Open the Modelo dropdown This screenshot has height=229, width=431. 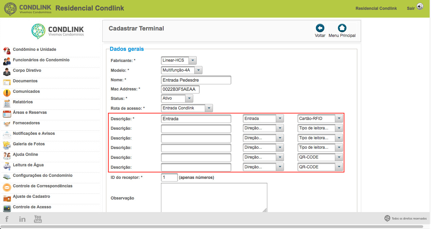click(182, 70)
